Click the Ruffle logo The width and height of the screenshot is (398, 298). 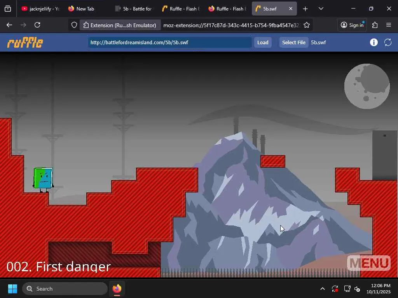[25, 42]
